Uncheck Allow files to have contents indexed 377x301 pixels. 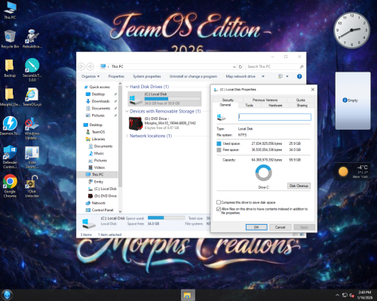[219, 209]
